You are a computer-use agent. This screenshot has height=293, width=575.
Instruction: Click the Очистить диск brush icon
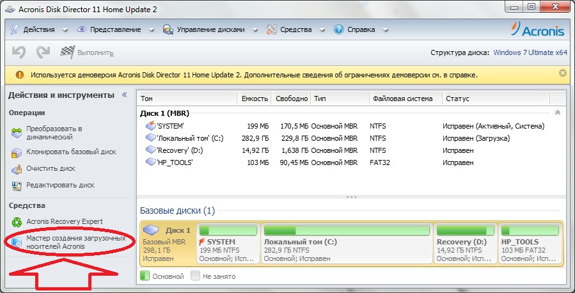(x=17, y=169)
